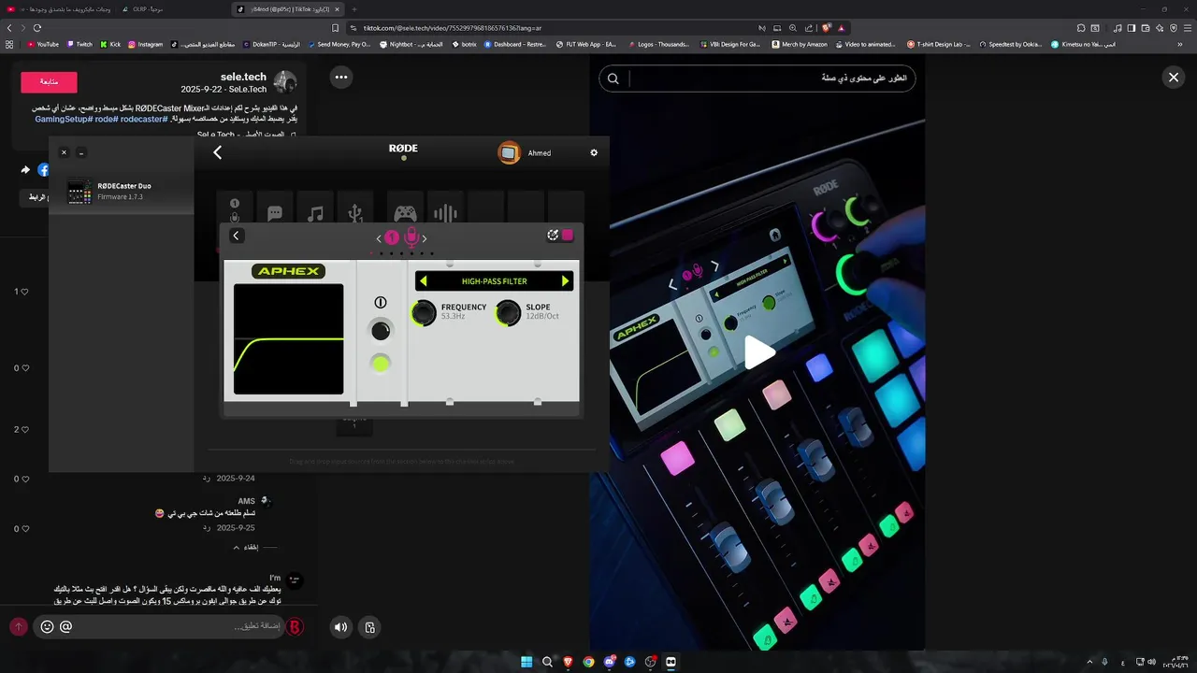Select the sound waveform channel source
This screenshot has height=673, width=1197.
pos(445,213)
